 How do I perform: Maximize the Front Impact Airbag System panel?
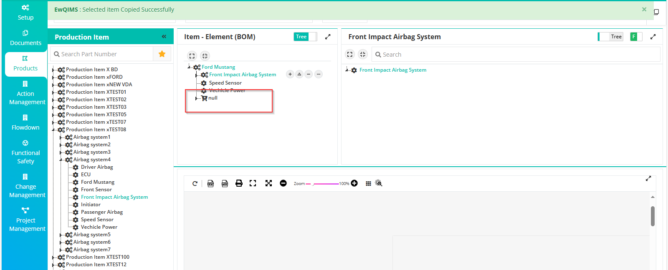pos(653,37)
